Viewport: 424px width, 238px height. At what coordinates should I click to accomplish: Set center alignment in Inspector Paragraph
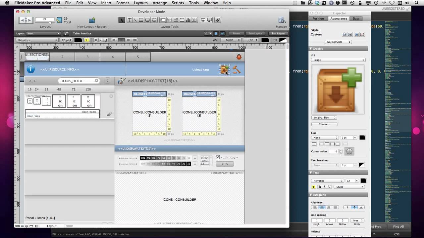pos(321,207)
